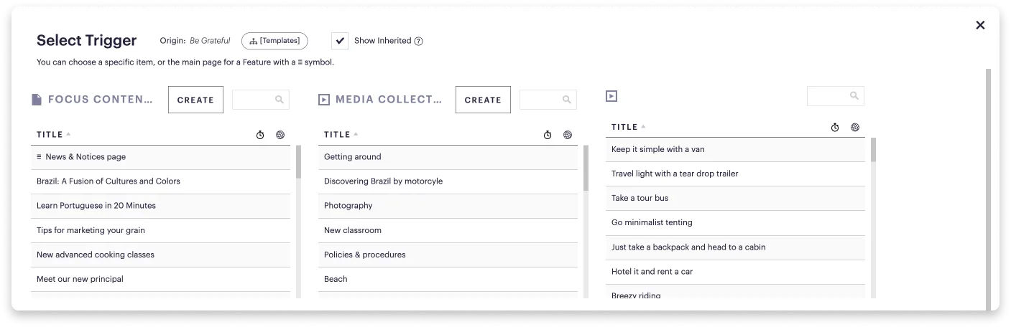
Task: Select Take a tour bus
Action: [x=735, y=199]
